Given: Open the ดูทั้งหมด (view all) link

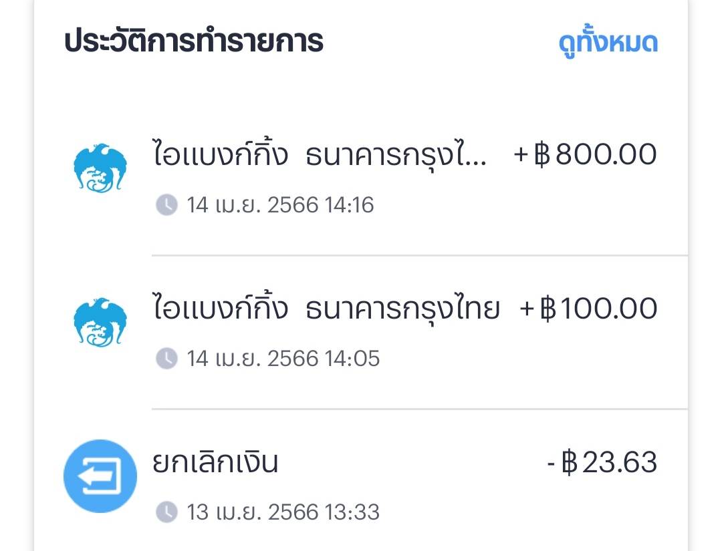Looking at the screenshot, I should click(x=608, y=42).
